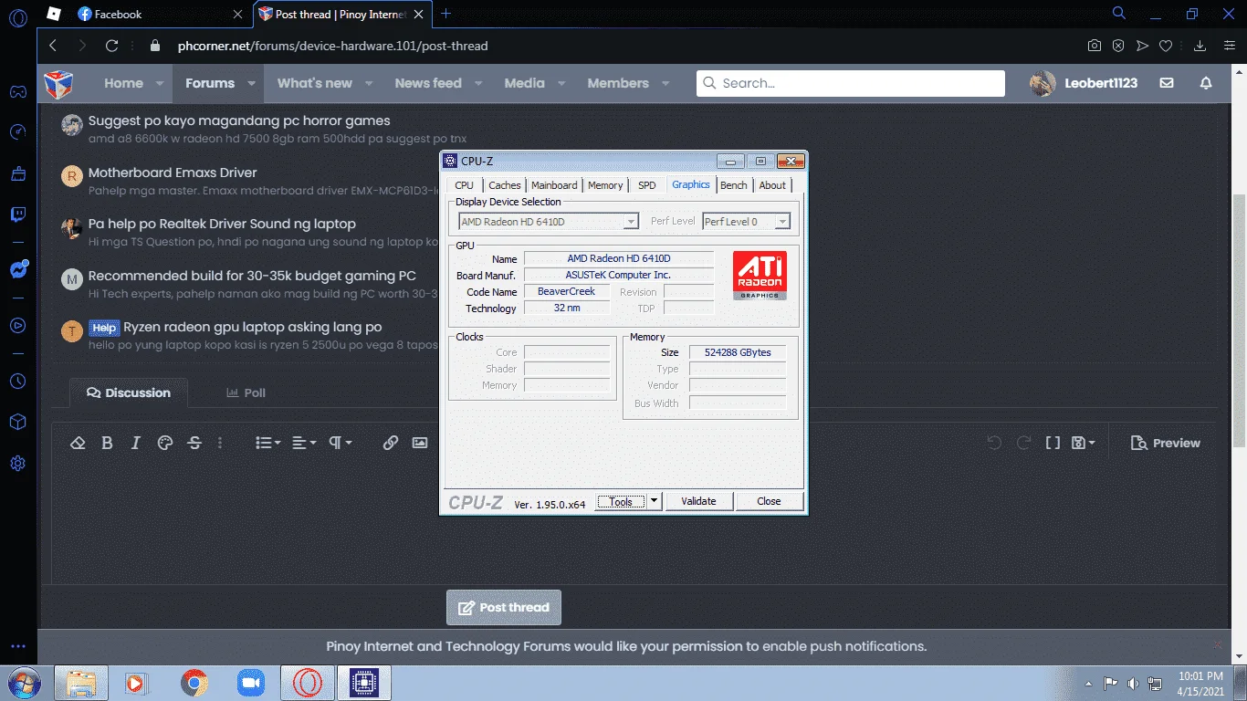Open Easy Setup sliders icon
The width and height of the screenshot is (1247, 701).
coord(1230,46)
